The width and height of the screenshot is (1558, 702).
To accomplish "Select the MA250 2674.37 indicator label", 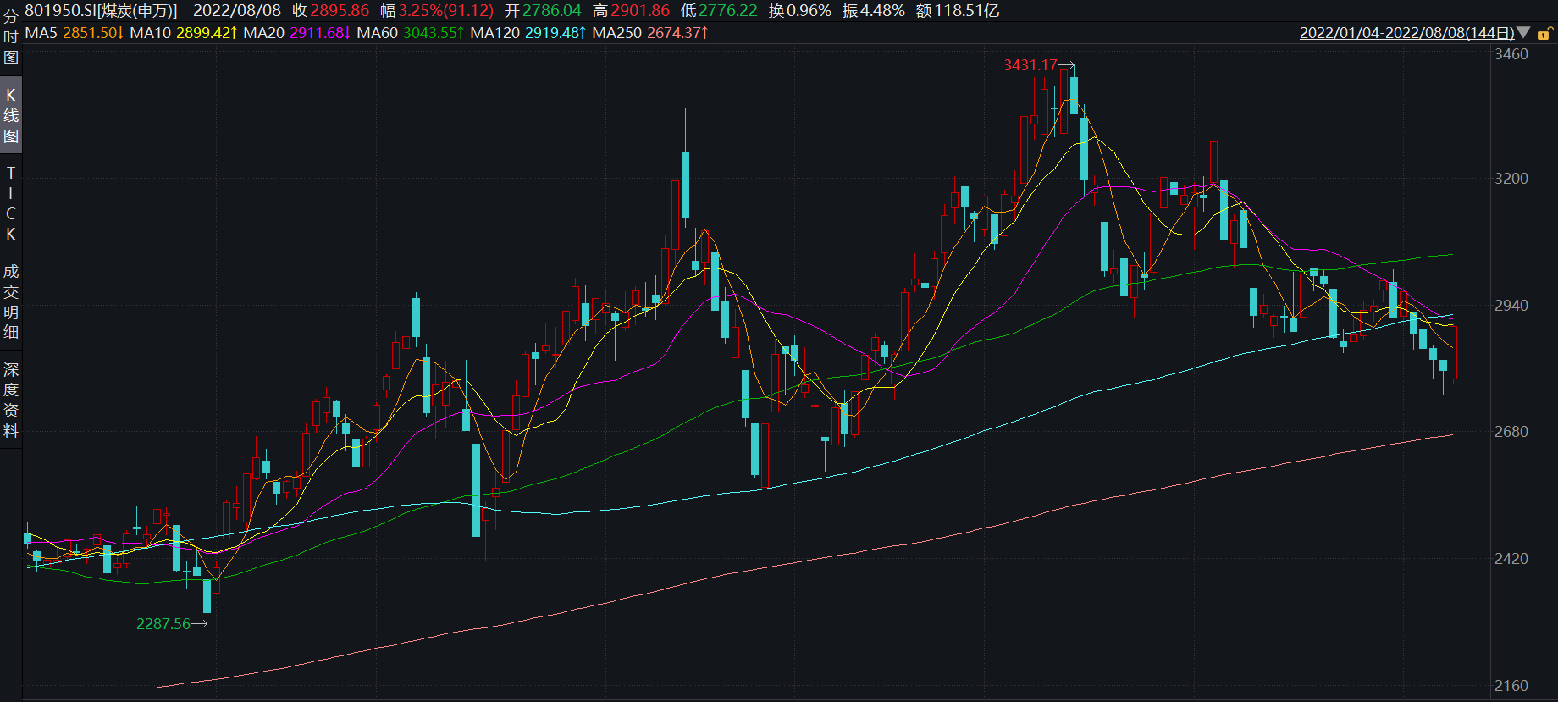I will click(x=650, y=33).
